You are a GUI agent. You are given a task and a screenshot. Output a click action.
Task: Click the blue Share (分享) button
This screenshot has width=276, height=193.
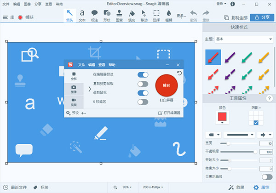(262, 17)
